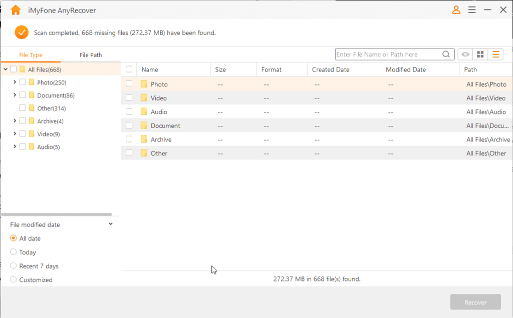Sort by the Created Date column header

pos(344,69)
